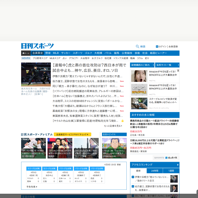Open the ヤクルト vs 阪神 score card
This screenshot has height=198, width=198.
pyautogui.click(x=34, y=175)
